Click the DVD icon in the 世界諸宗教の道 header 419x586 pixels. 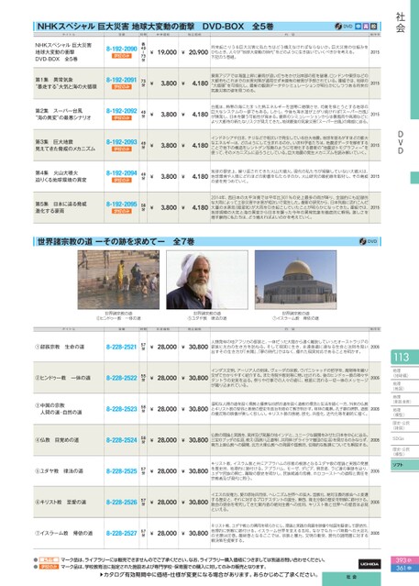(x=369, y=241)
